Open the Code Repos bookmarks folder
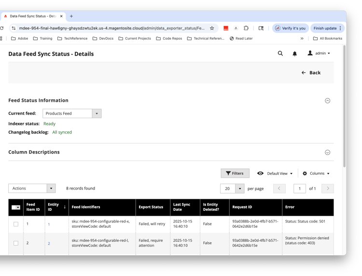This screenshot has width=362, height=276. (169, 39)
